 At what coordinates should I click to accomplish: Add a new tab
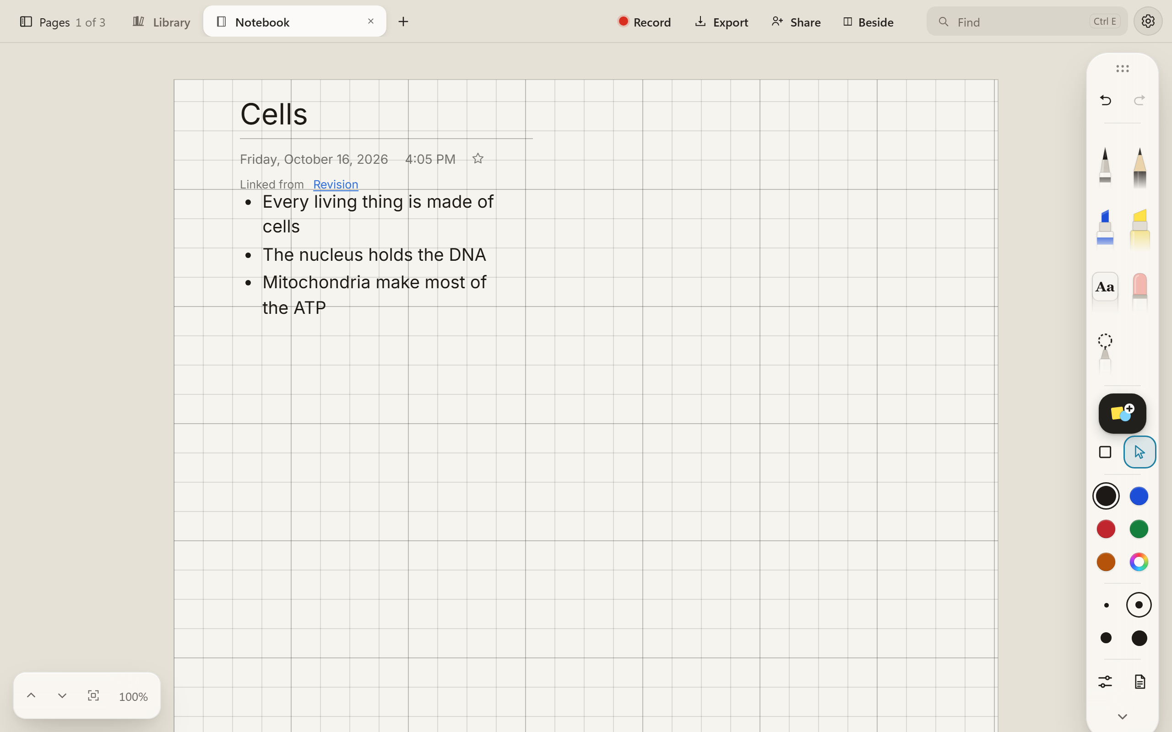coord(403,22)
